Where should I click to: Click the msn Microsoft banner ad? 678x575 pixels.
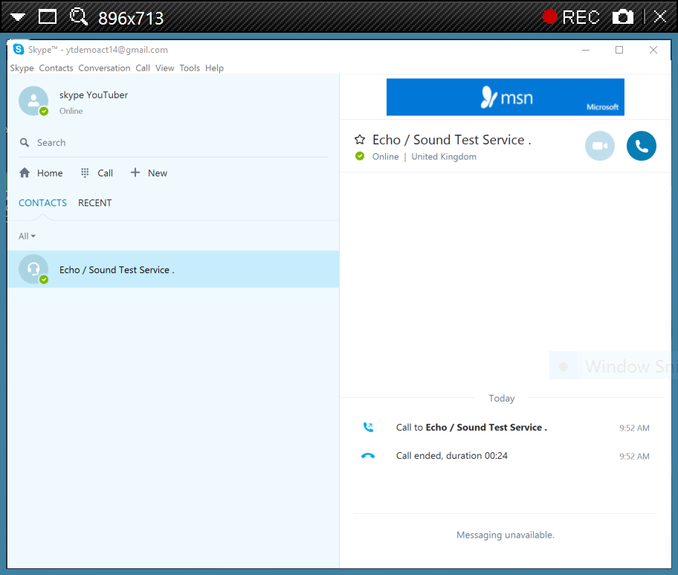pyautogui.click(x=505, y=97)
